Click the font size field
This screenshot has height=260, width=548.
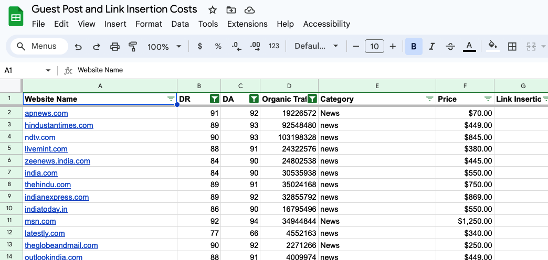pos(374,47)
